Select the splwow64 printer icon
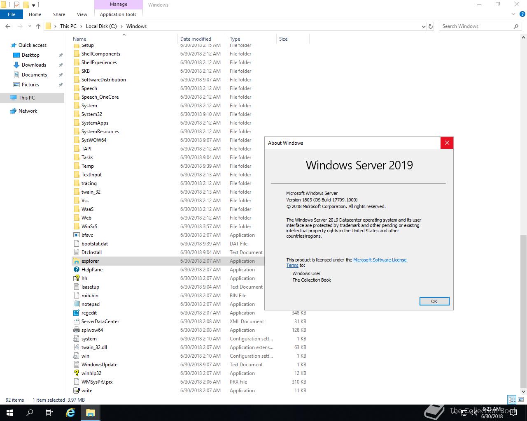The image size is (527, 421). 76,330
